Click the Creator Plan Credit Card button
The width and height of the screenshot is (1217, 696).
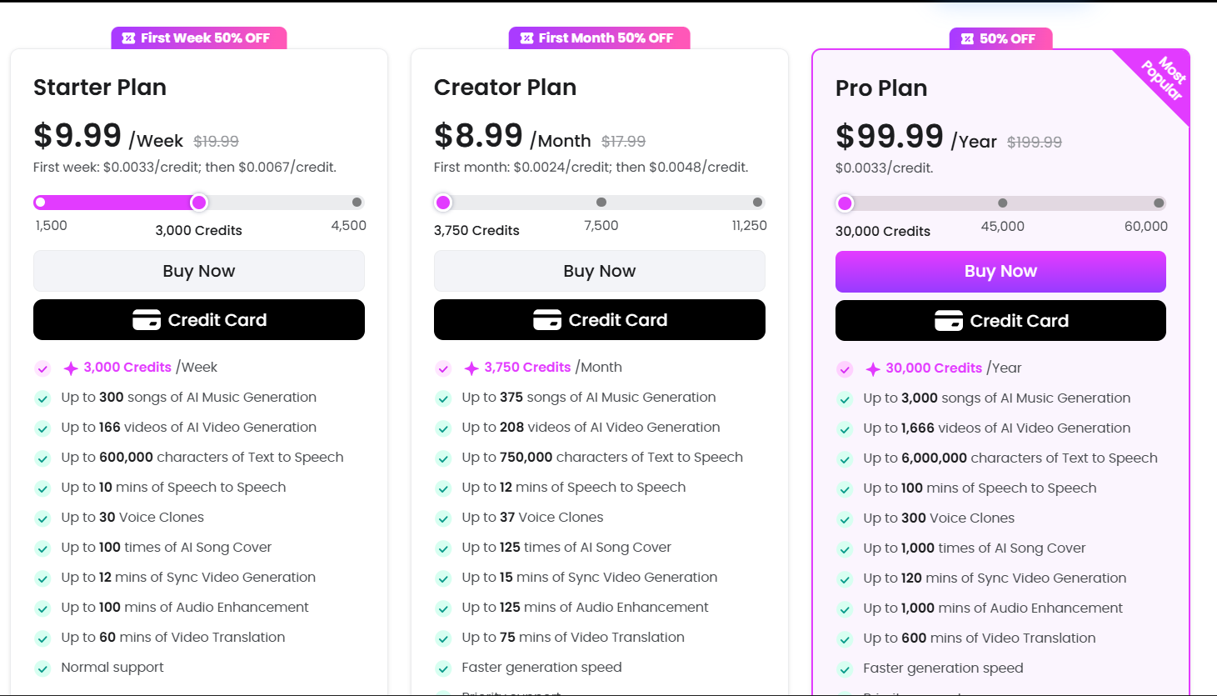point(600,320)
